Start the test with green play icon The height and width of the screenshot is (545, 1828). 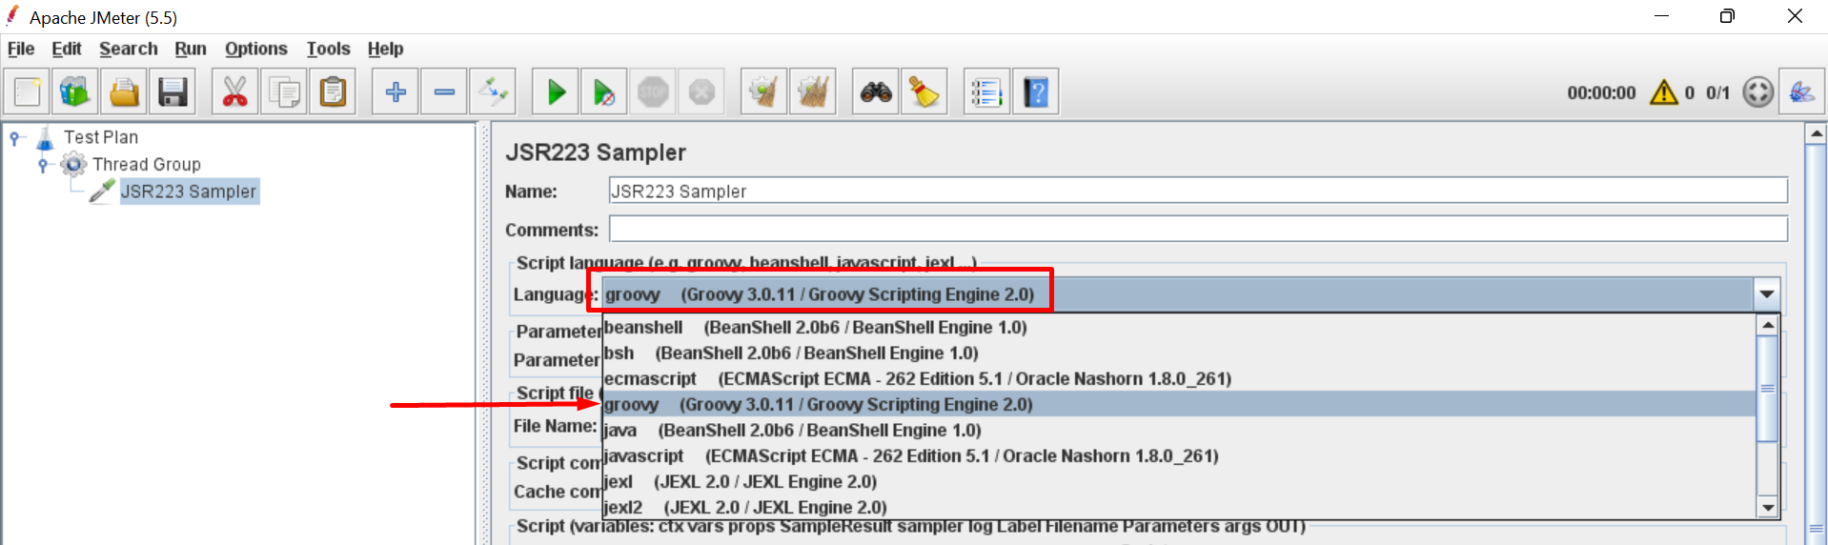point(556,92)
